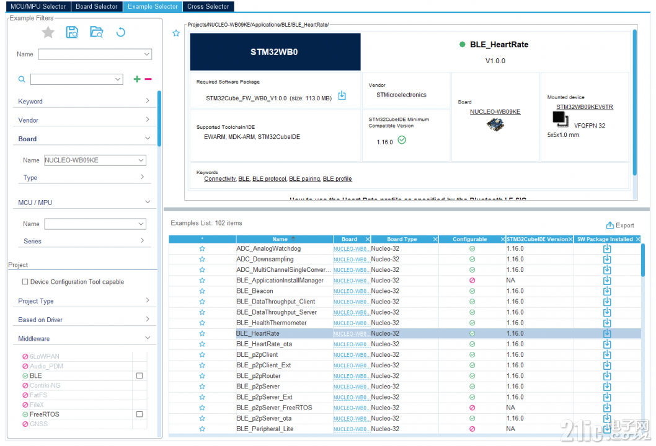Collapse the MCU / MPU section

click(148, 203)
